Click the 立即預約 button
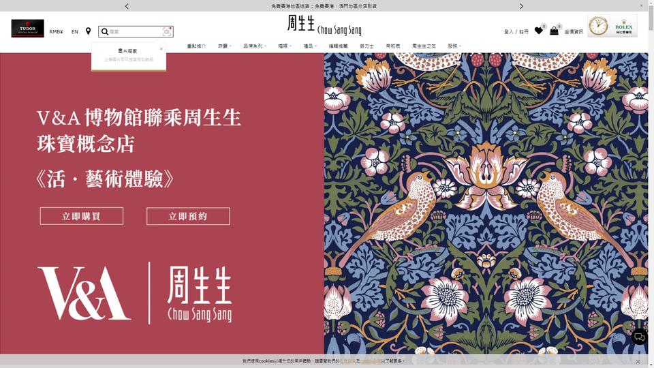 (188, 216)
